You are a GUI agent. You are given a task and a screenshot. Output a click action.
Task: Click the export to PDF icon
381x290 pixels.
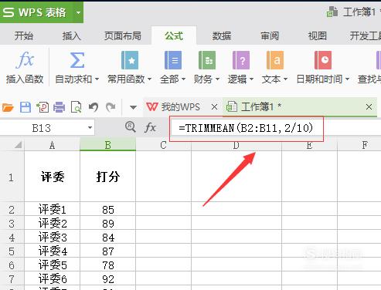(x=43, y=107)
